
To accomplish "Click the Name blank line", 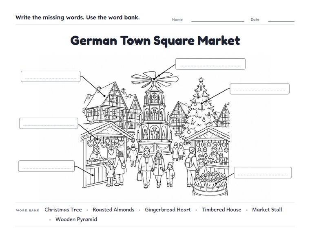I will click(218, 21).
